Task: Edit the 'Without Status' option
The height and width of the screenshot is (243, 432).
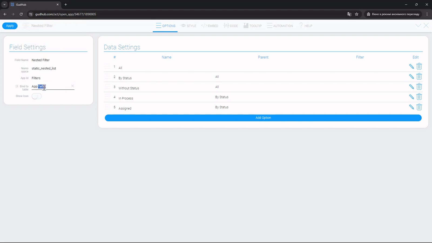Action: click(411, 87)
